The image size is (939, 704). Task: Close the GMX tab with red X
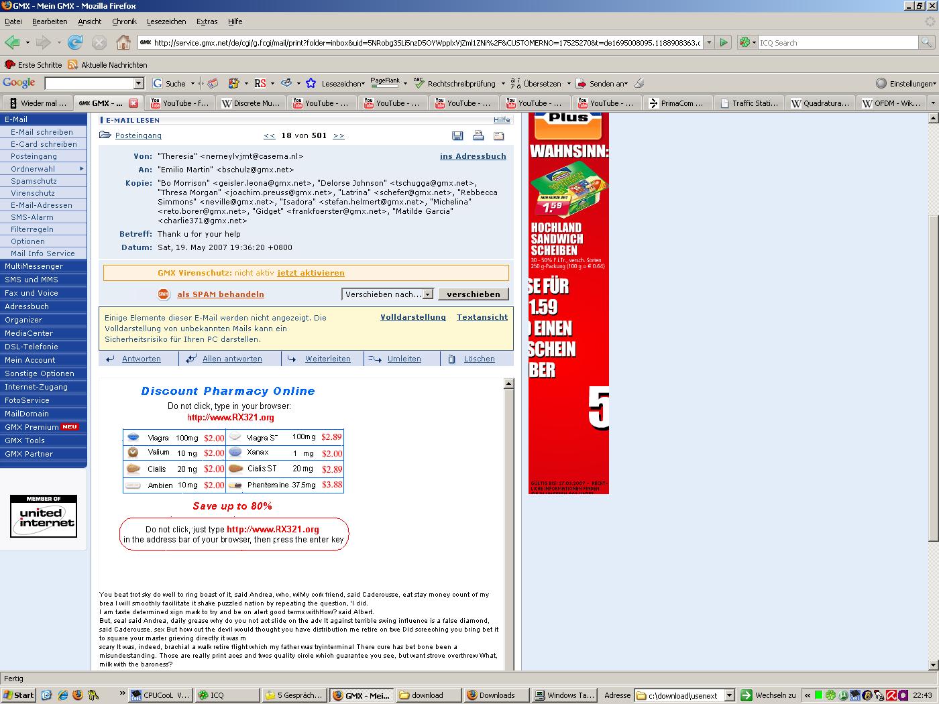(x=133, y=103)
